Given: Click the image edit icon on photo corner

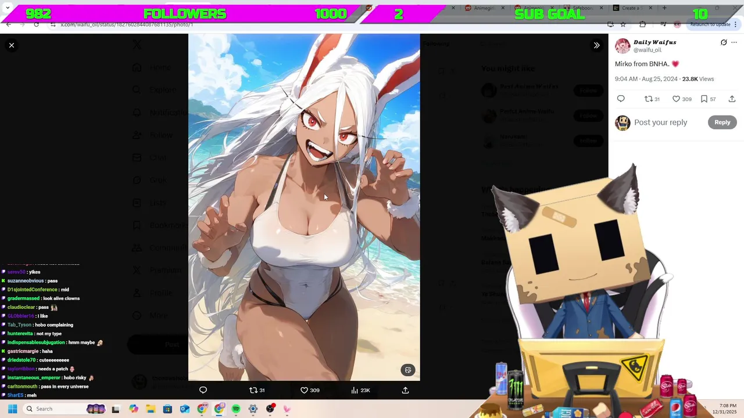Looking at the screenshot, I should [x=408, y=370].
